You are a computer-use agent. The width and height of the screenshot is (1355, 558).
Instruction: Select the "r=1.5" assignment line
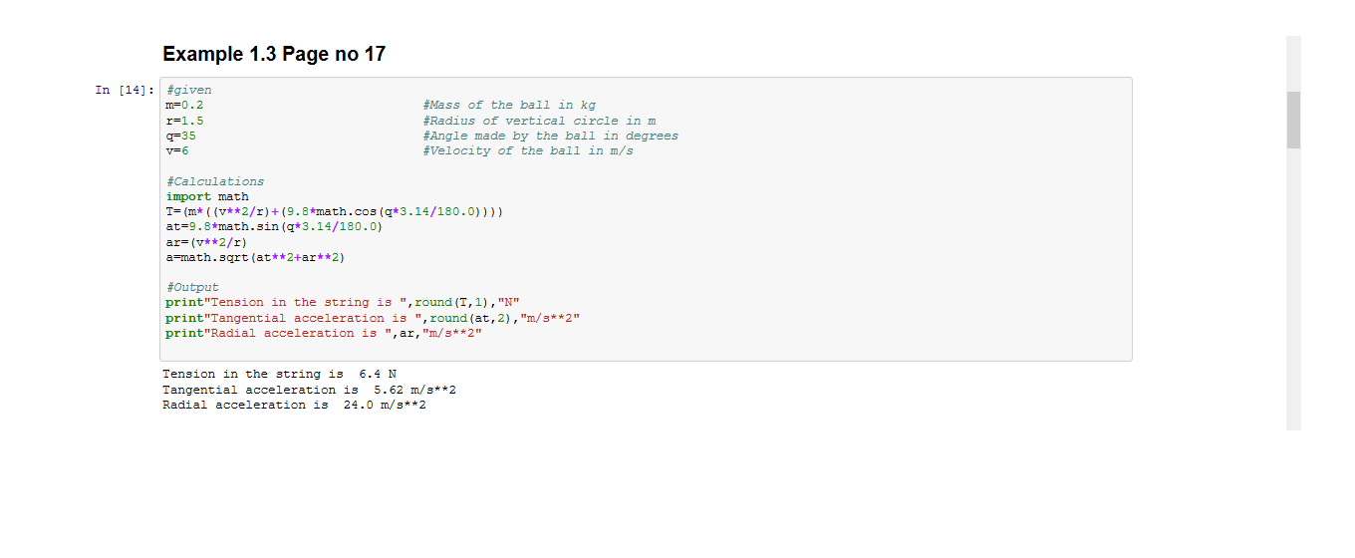pos(185,121)
